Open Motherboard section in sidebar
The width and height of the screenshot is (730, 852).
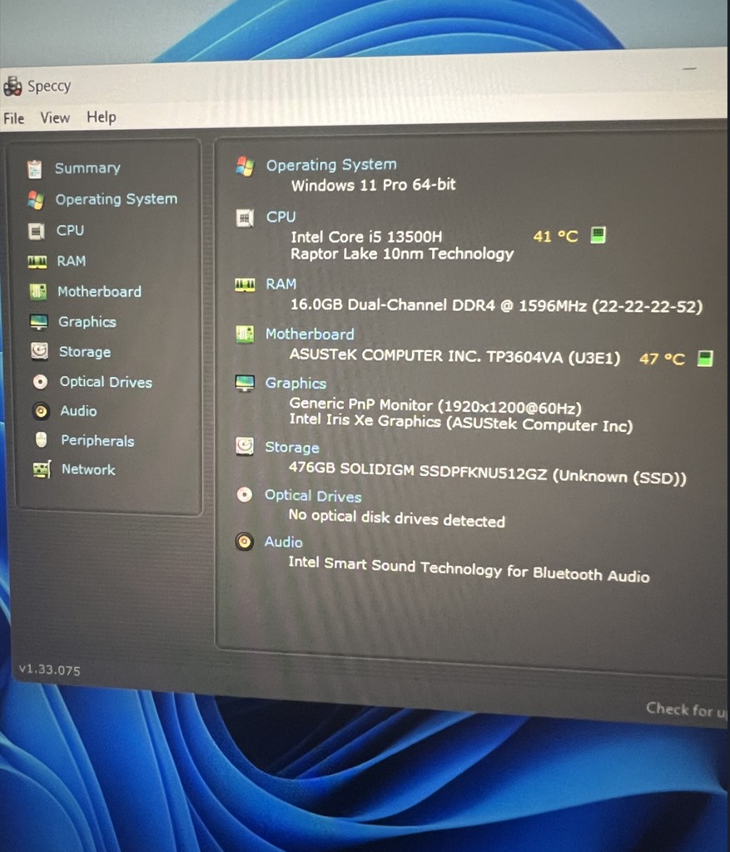click(x=100, y=292)
